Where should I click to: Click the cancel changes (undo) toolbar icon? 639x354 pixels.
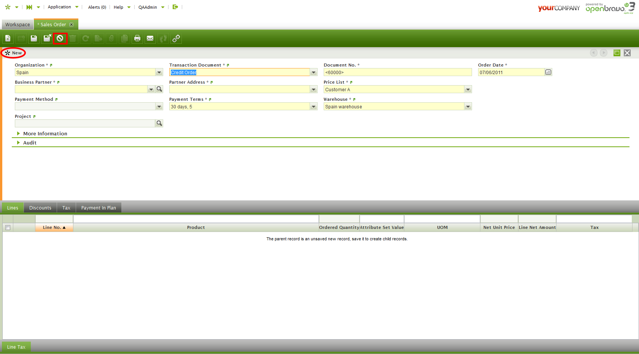[60, 38]
